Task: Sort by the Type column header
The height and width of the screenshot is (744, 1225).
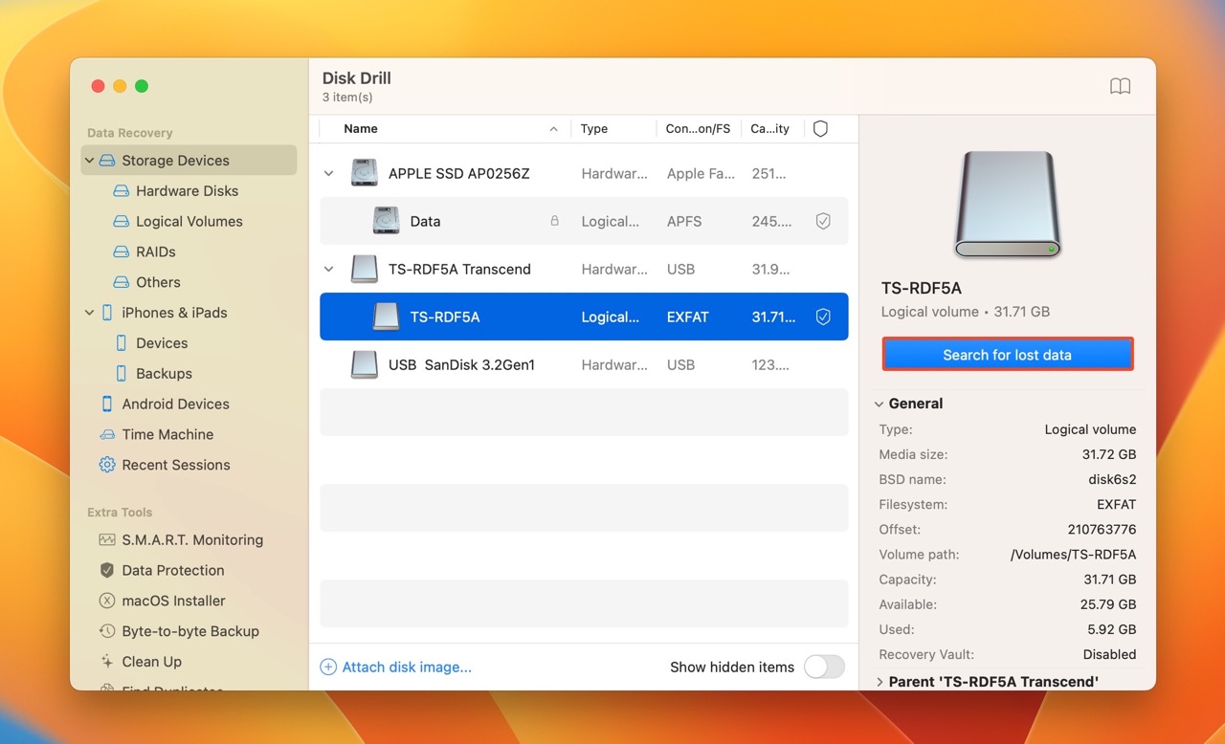Action: tap(594, 129)
